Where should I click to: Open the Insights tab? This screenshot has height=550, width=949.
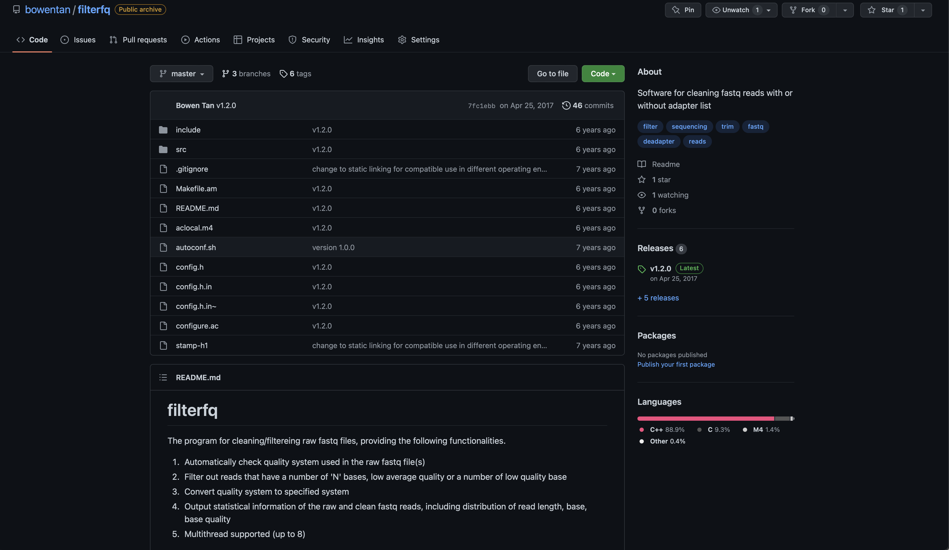click(x=364, y=40)
